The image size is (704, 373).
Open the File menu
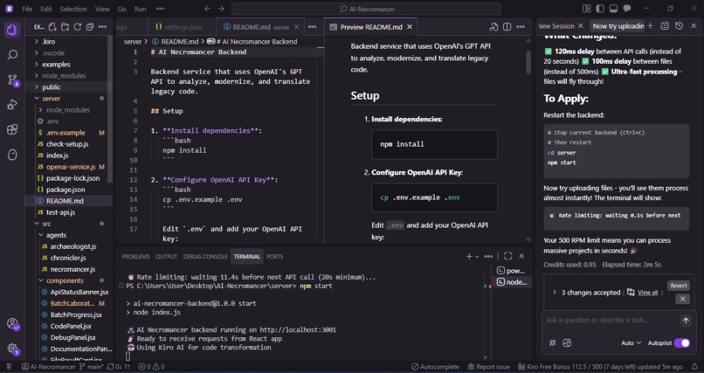[27, 9]
